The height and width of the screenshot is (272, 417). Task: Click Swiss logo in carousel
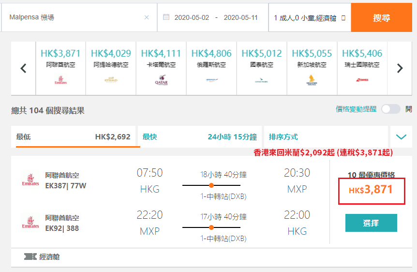coord(362,79)
